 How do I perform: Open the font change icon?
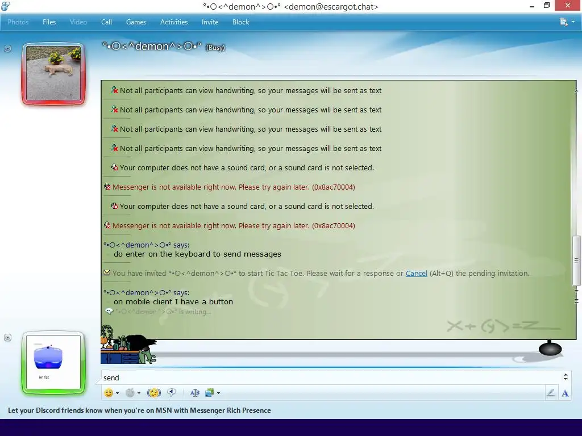[195, 393]
